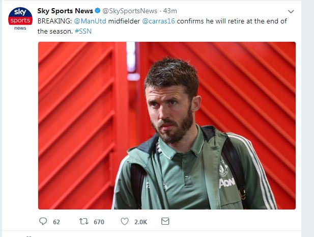Open the @carras16 mention link
This screenshot has width=314, height=237.
tap(158, 21)
